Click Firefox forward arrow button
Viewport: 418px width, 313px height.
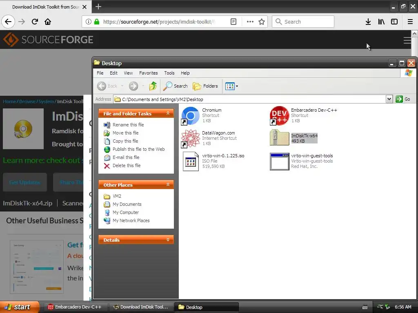coord(22,22)
